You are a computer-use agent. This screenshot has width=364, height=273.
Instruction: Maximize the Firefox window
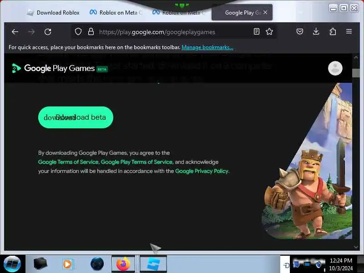pos(344,8)
